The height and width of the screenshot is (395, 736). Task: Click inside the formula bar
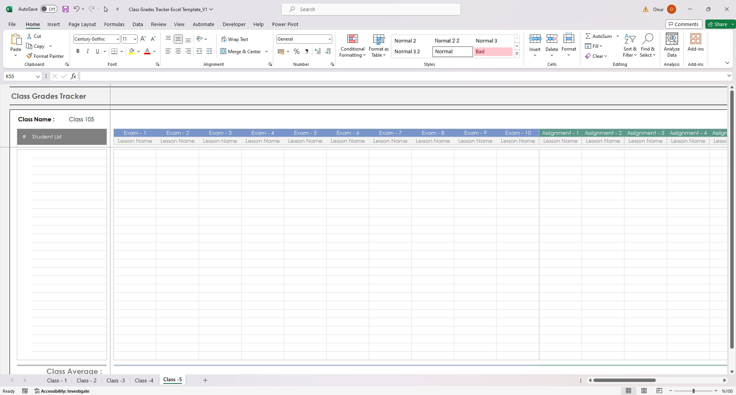(x=268, y=76)
